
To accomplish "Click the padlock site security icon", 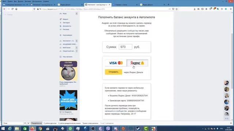I will pos(38,9).
